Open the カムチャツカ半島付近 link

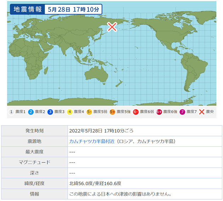(x=92, y=141)
